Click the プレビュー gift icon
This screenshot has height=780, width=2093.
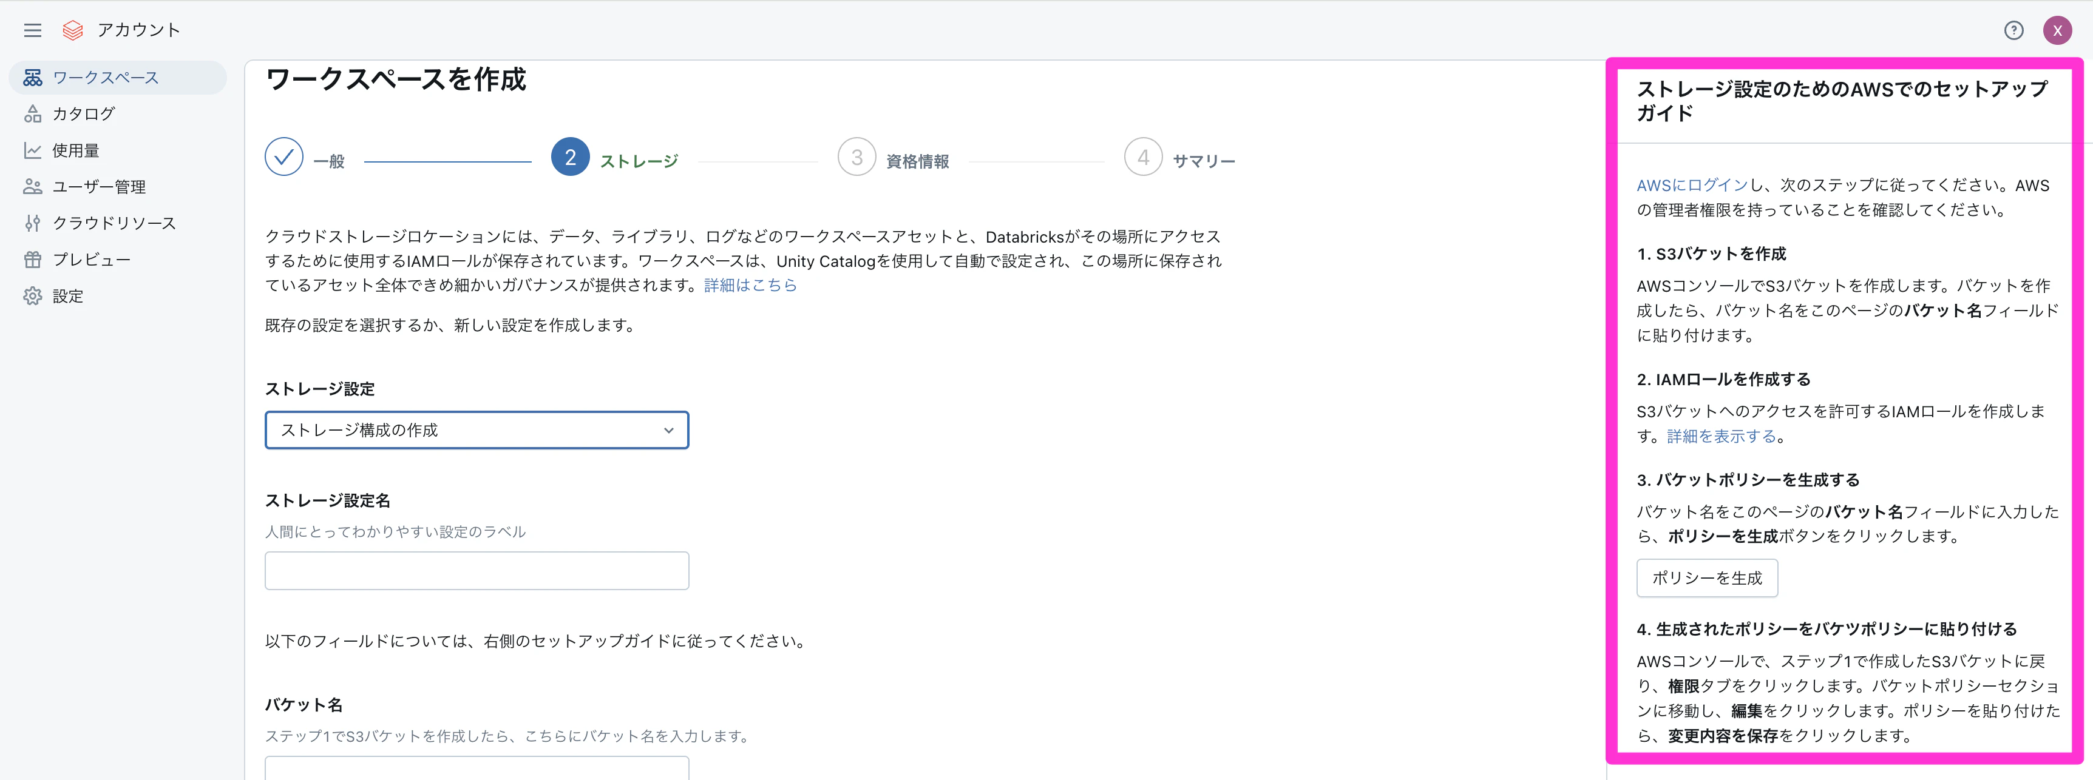click(33, 260)
